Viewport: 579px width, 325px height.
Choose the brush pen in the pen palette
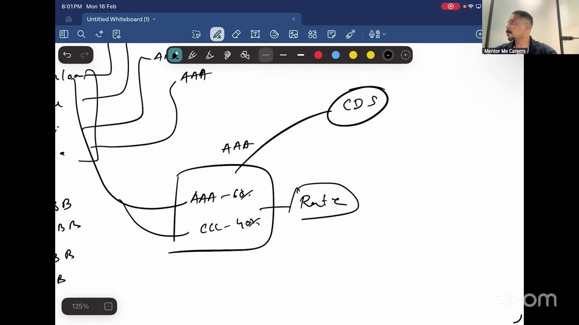pos(192,55)
